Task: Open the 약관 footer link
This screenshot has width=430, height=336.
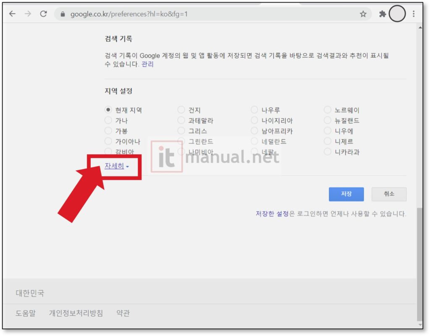Action: 123,313
